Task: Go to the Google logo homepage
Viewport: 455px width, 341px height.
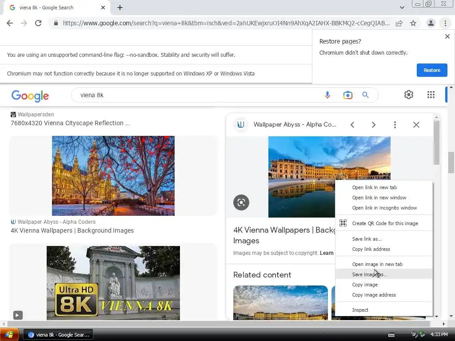Action: tap(30, 96)
